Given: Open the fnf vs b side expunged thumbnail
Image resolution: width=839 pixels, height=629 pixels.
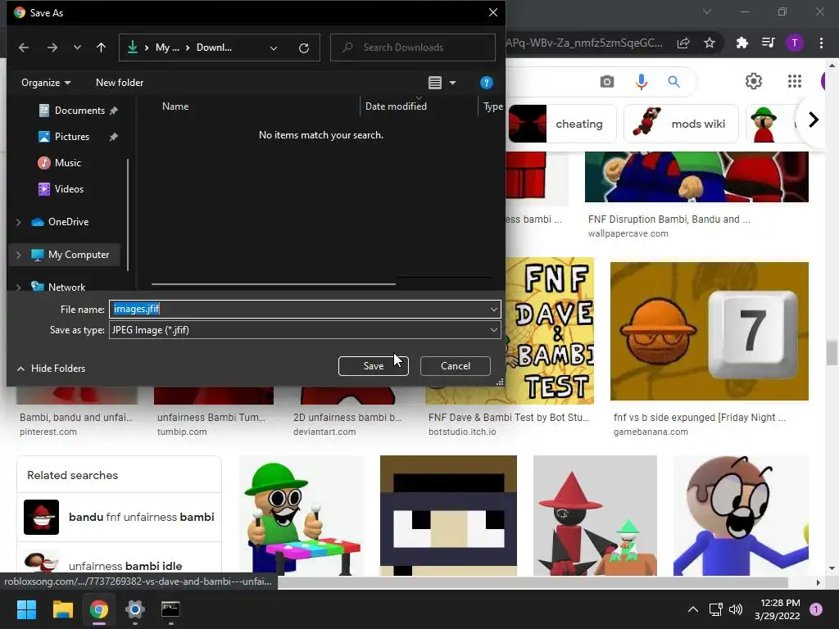Looking at the screenshot, I should (x=710, y=331).
